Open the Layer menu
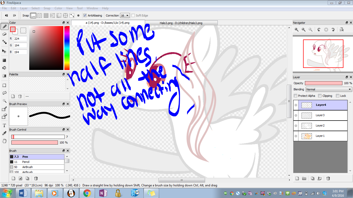The image size is (353, 198). [24, 8]
